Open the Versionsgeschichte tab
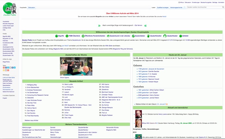Viewport: 225px width, 139px height. pos(176,7)
